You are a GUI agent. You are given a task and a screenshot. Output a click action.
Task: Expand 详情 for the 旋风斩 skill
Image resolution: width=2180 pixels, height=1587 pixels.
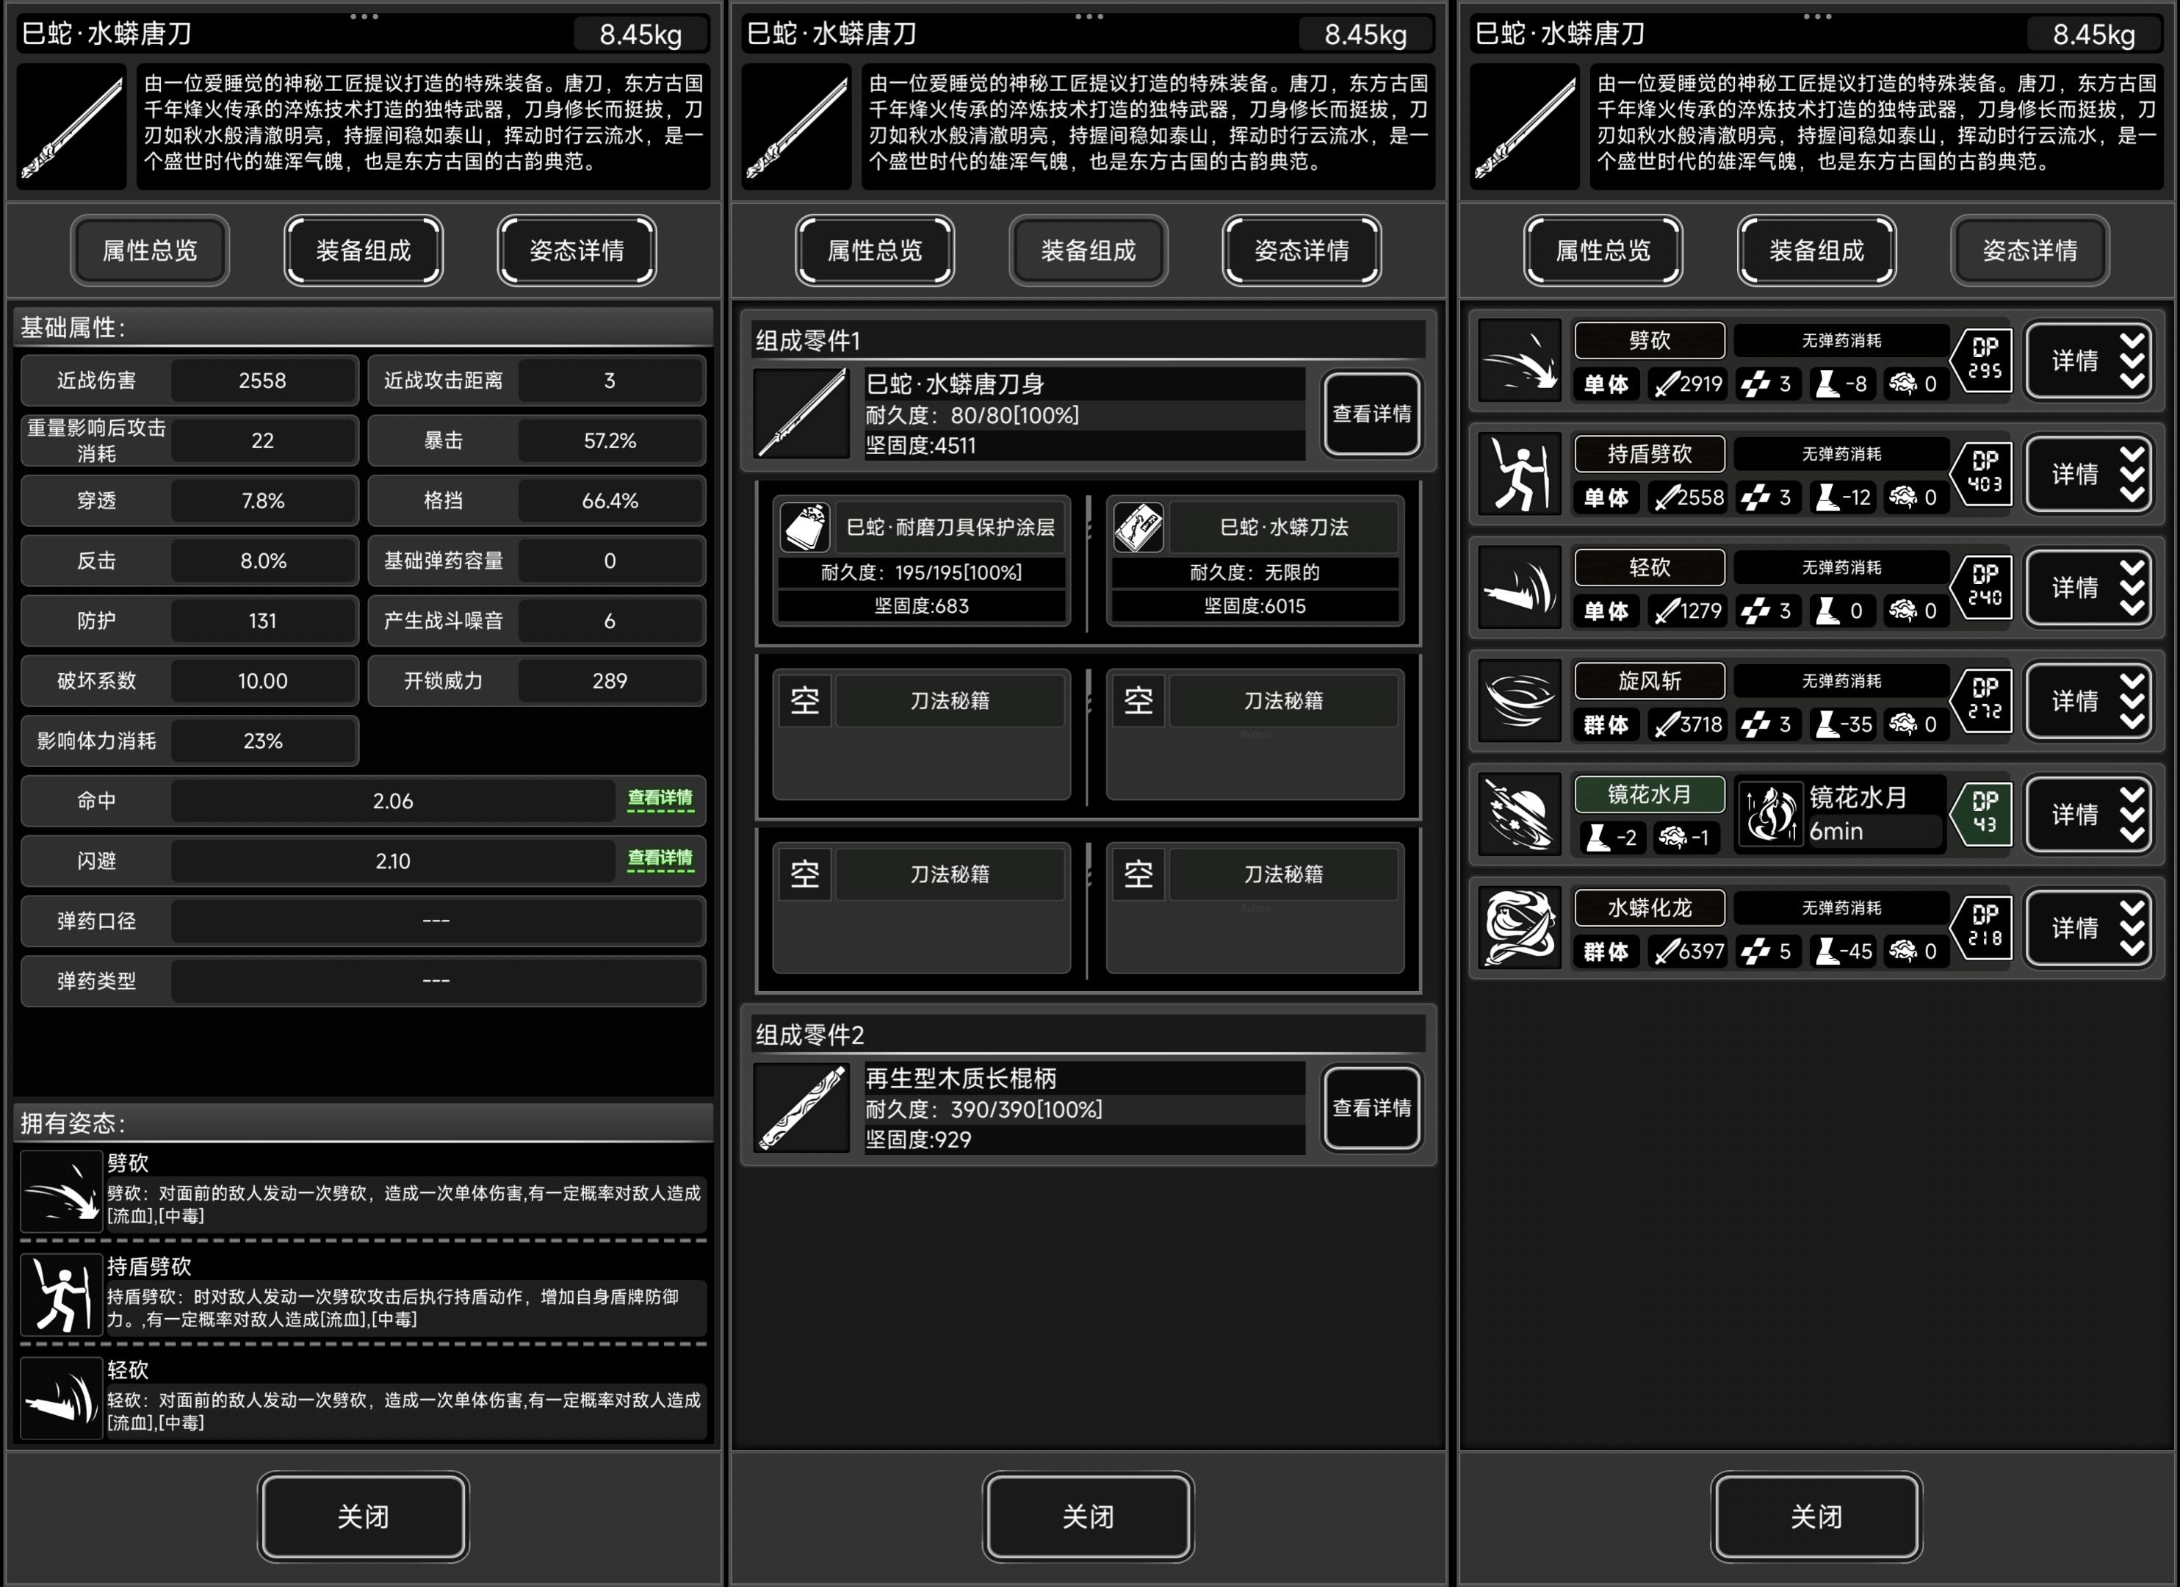click(2087, 702)
